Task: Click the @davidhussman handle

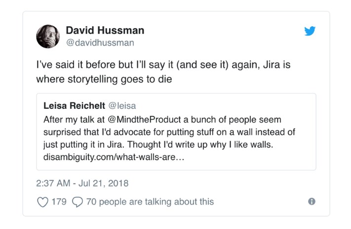Action: (x=100, y=43)
